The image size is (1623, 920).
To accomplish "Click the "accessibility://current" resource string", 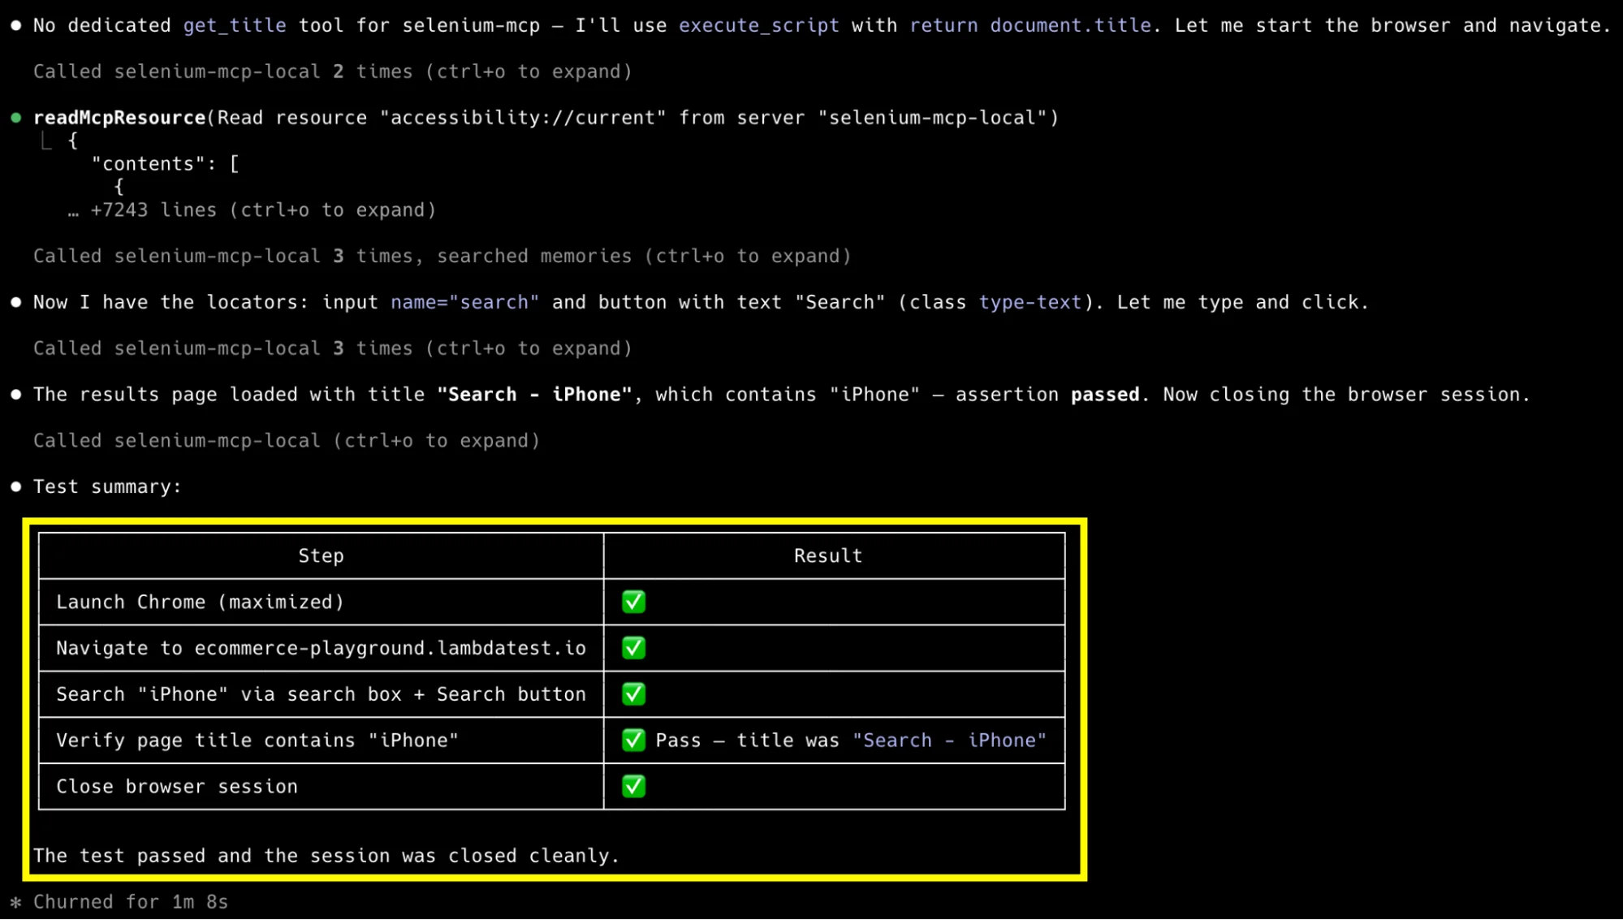I will (523, 118).
